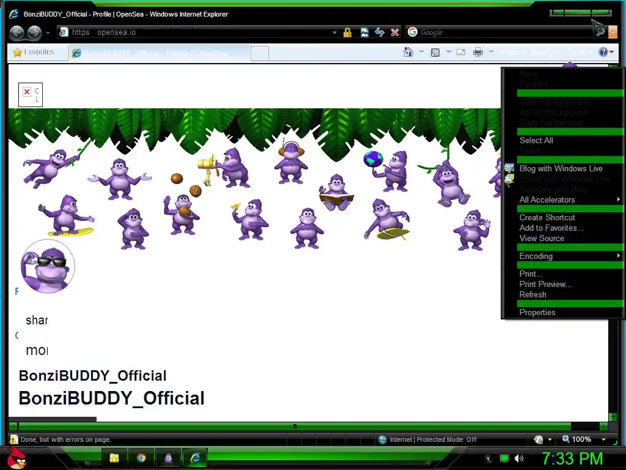Click the horizontal scrollbar left arrow
Screen dimensions: 626x470
(13, 427)
